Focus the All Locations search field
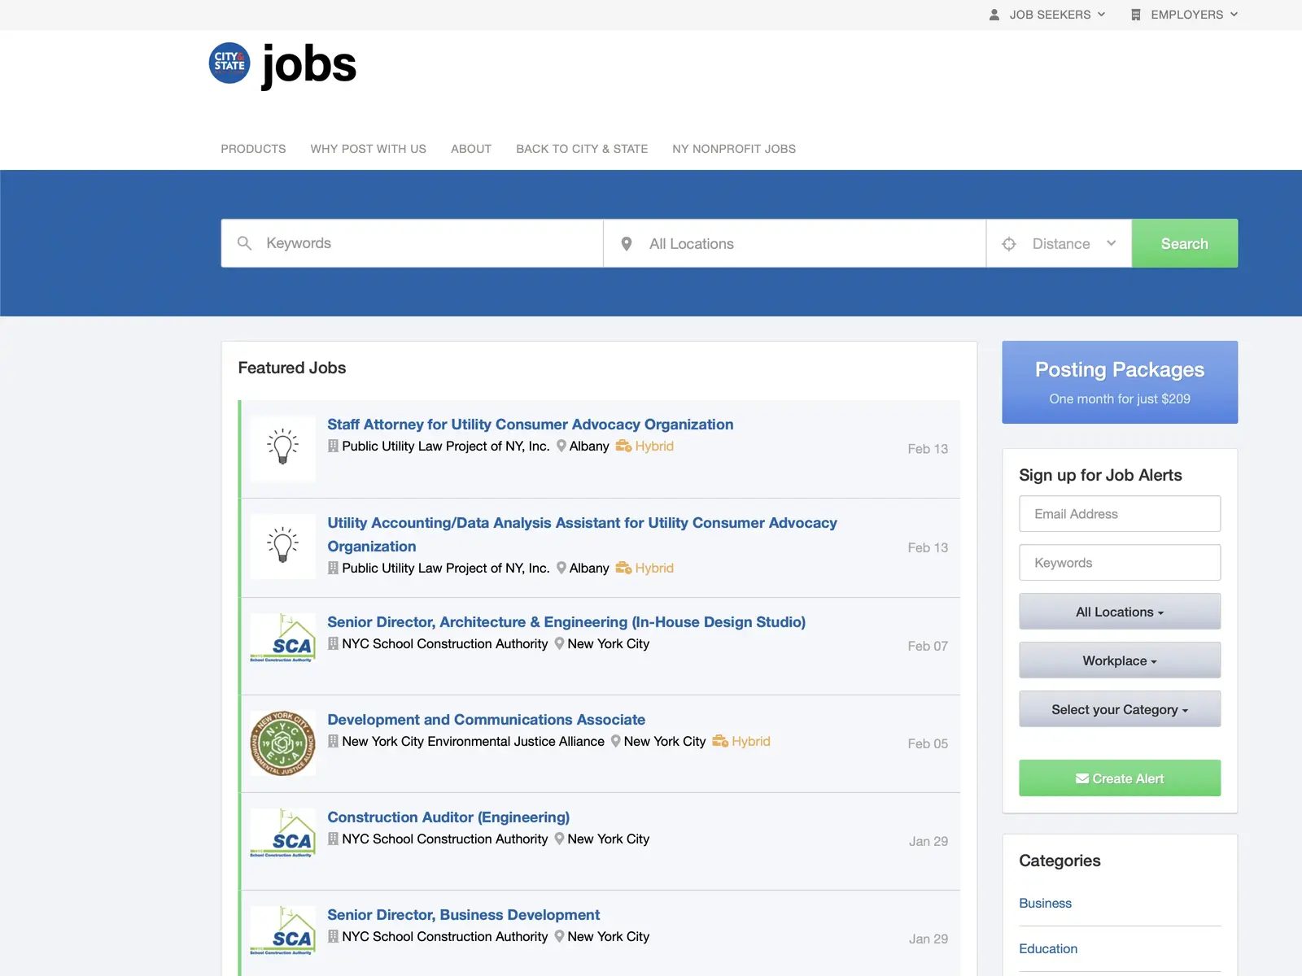 (795, 243)
